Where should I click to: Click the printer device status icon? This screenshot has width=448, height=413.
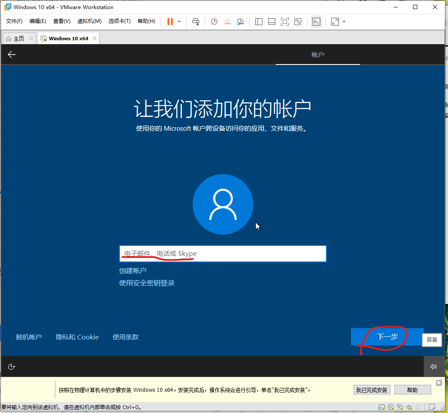(x=418, y=407)
